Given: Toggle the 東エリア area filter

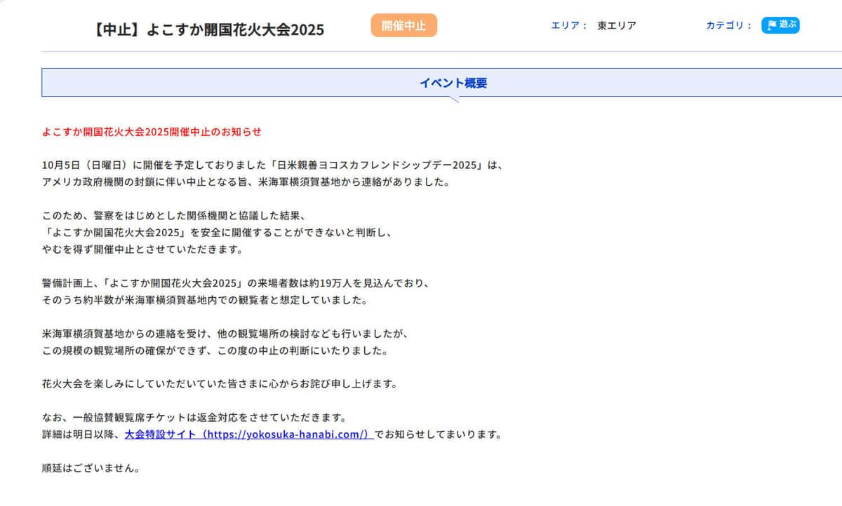Looking at the screenshot, I should [616, 26].
